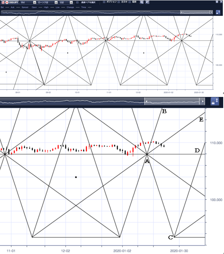
Task: Click the USD/JPY currency pair flag icon
Action: [x=5, y=2]
